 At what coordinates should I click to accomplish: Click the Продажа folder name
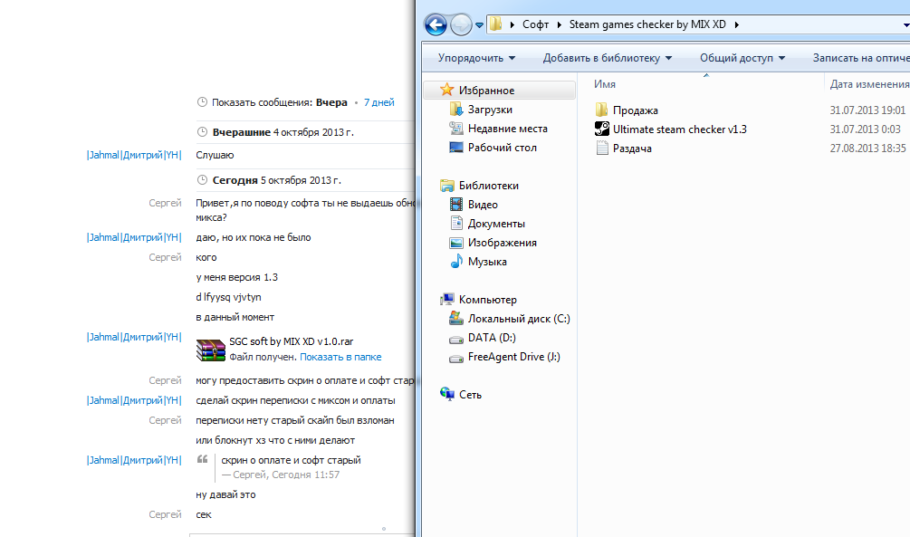(x=636, y=110)
